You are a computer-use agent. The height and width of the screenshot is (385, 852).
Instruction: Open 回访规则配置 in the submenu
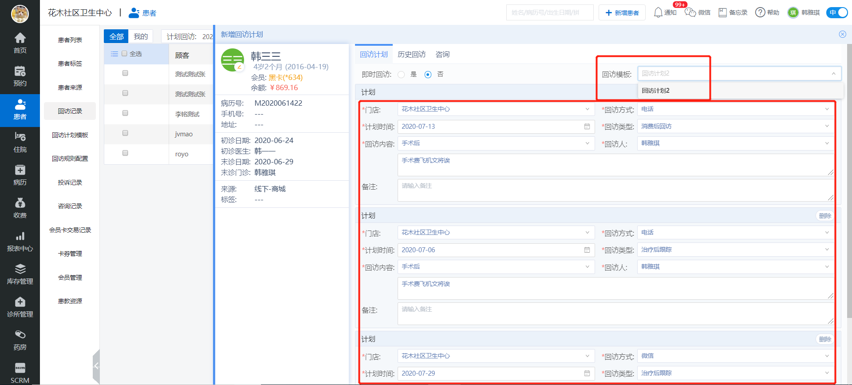point(70,159)
